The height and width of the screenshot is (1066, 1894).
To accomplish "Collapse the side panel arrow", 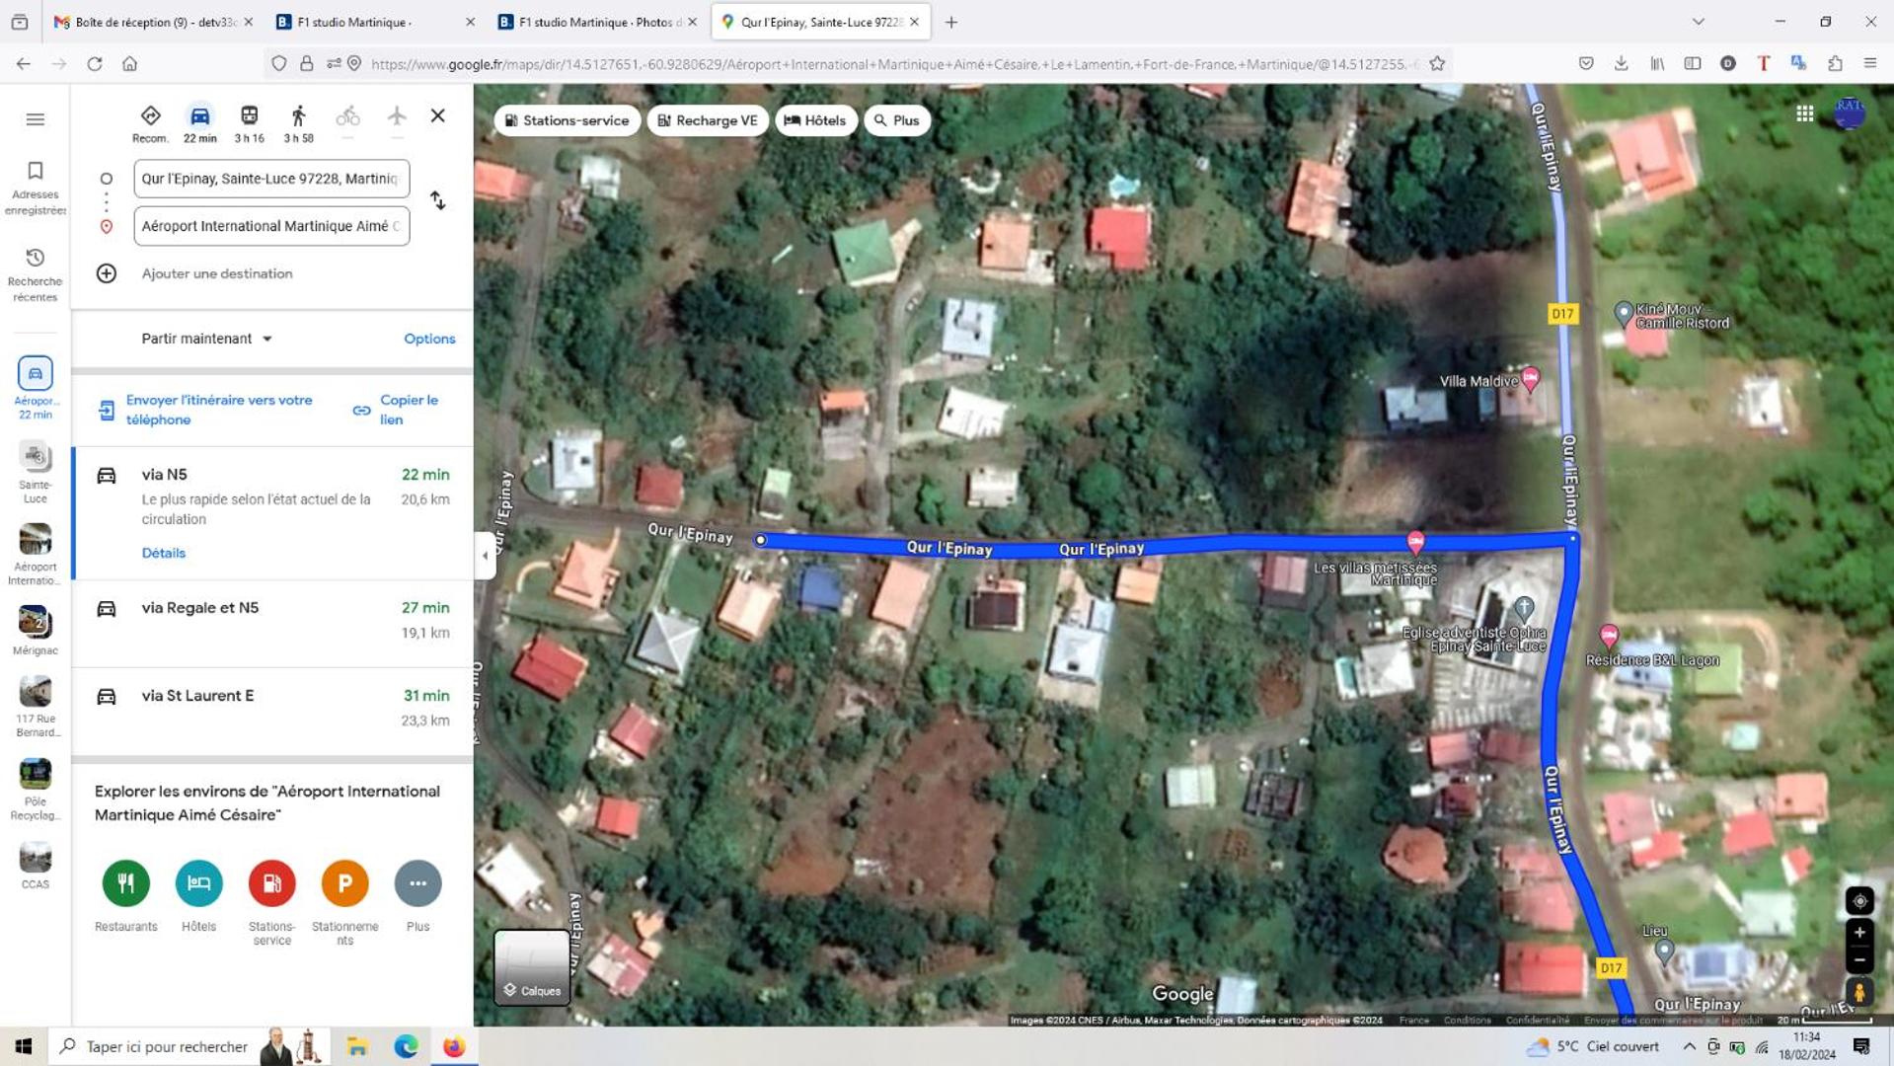I will tap(485, 556).
